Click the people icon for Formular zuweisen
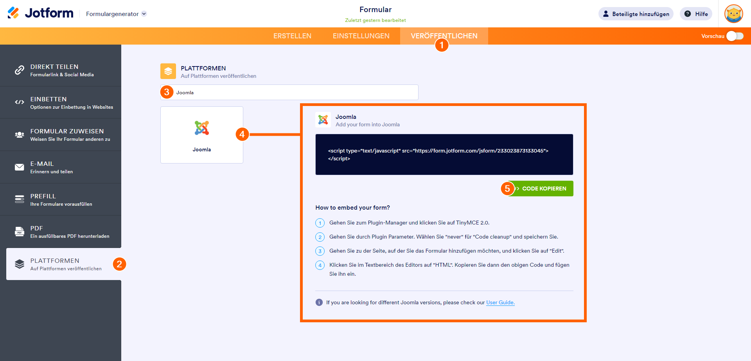The width and height of the screenshot is (751, 361). point(20,135)
